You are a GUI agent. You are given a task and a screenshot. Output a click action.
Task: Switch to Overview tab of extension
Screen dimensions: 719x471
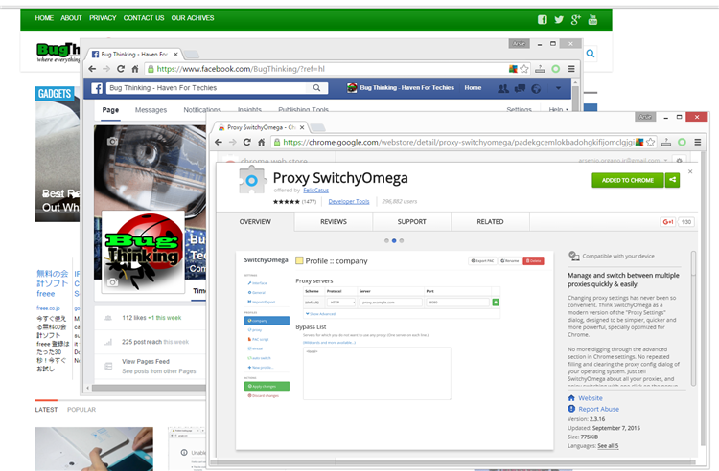point(255,221)
